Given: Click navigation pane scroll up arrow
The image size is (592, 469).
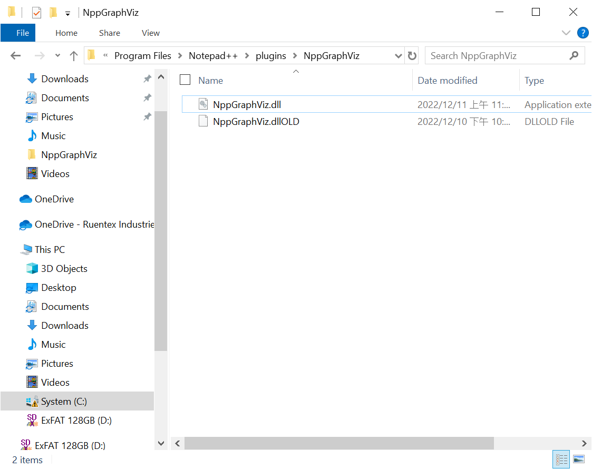Looking at the screenshot, I should click(161, 77).
